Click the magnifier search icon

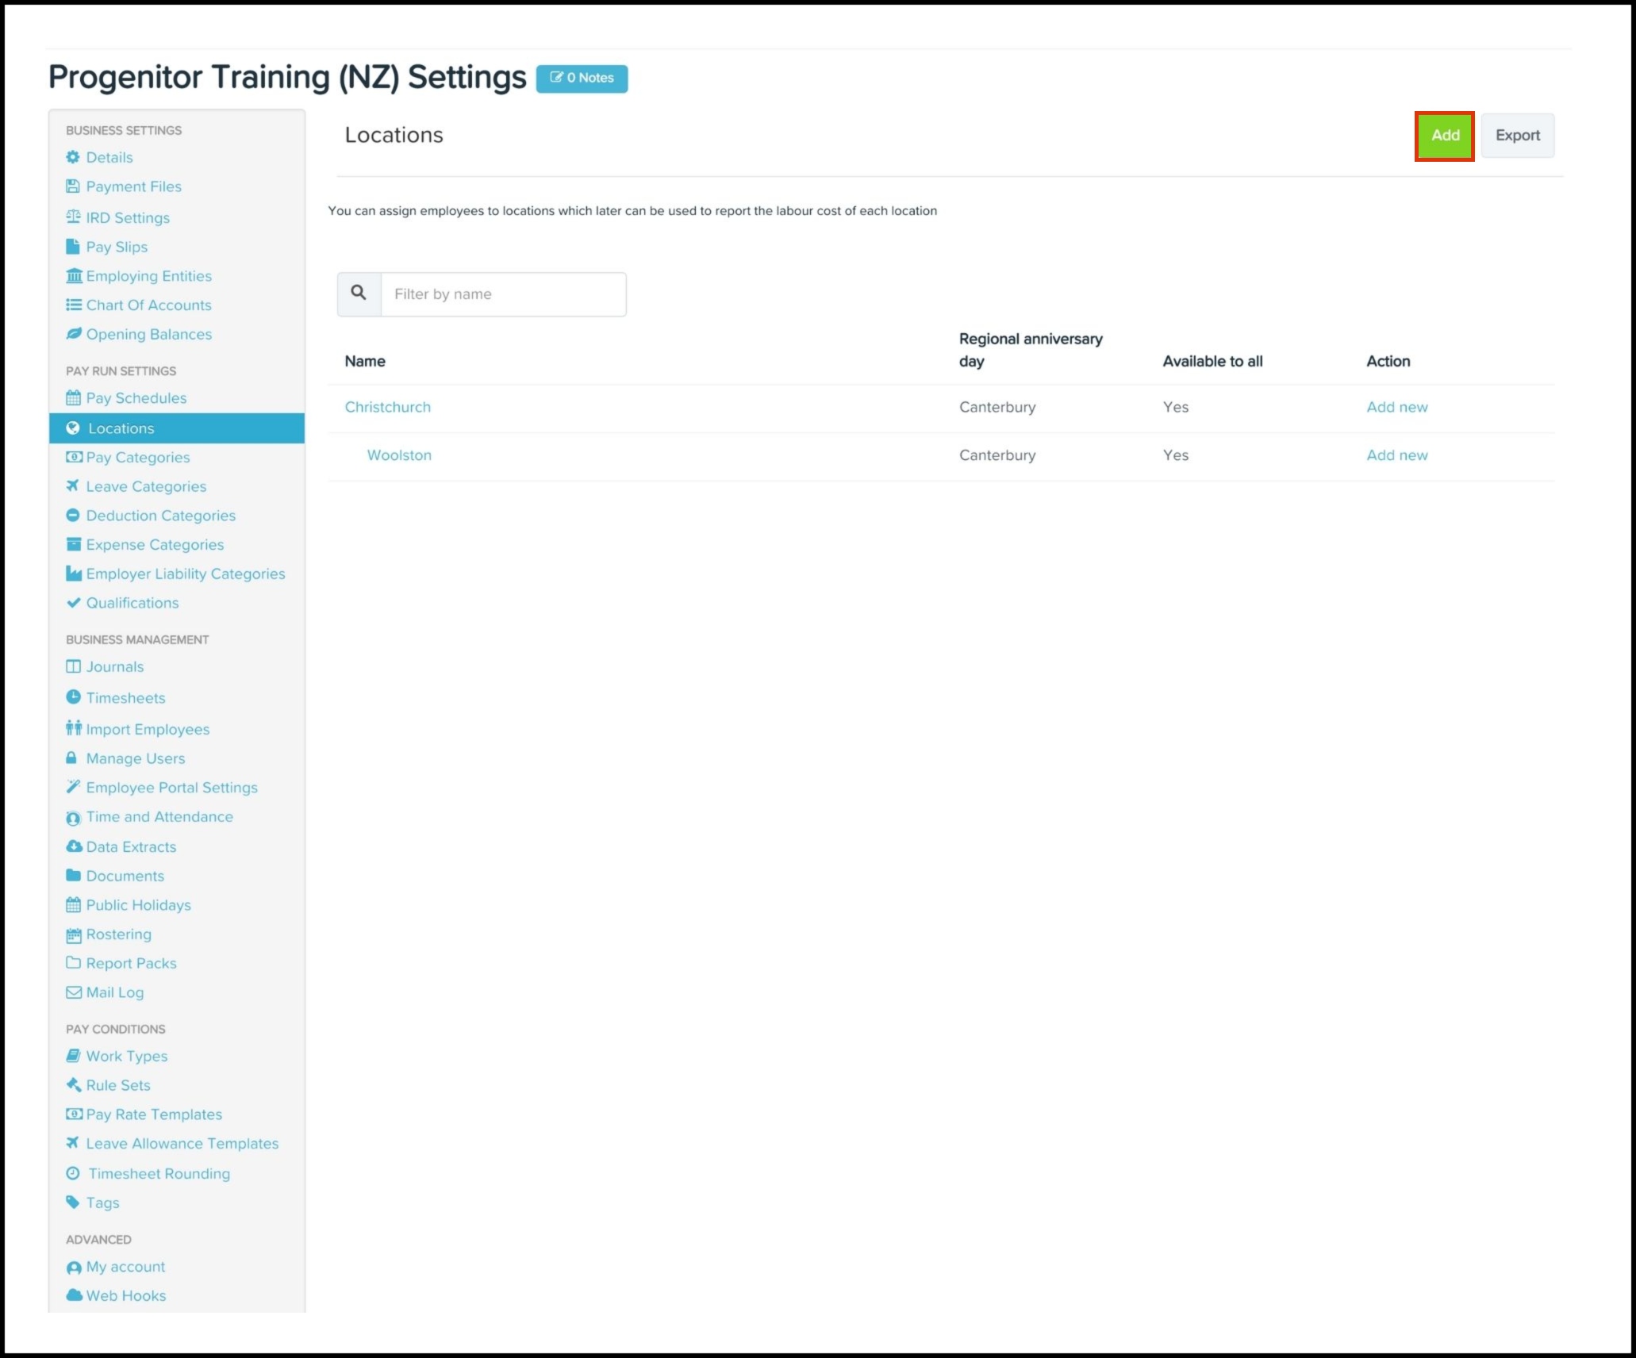point(359,293)
